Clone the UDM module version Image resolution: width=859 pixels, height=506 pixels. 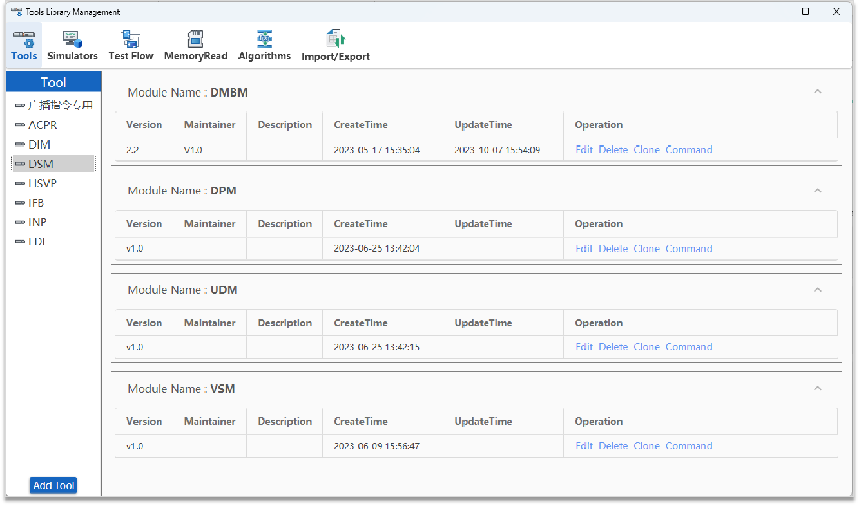coord(646,346)
